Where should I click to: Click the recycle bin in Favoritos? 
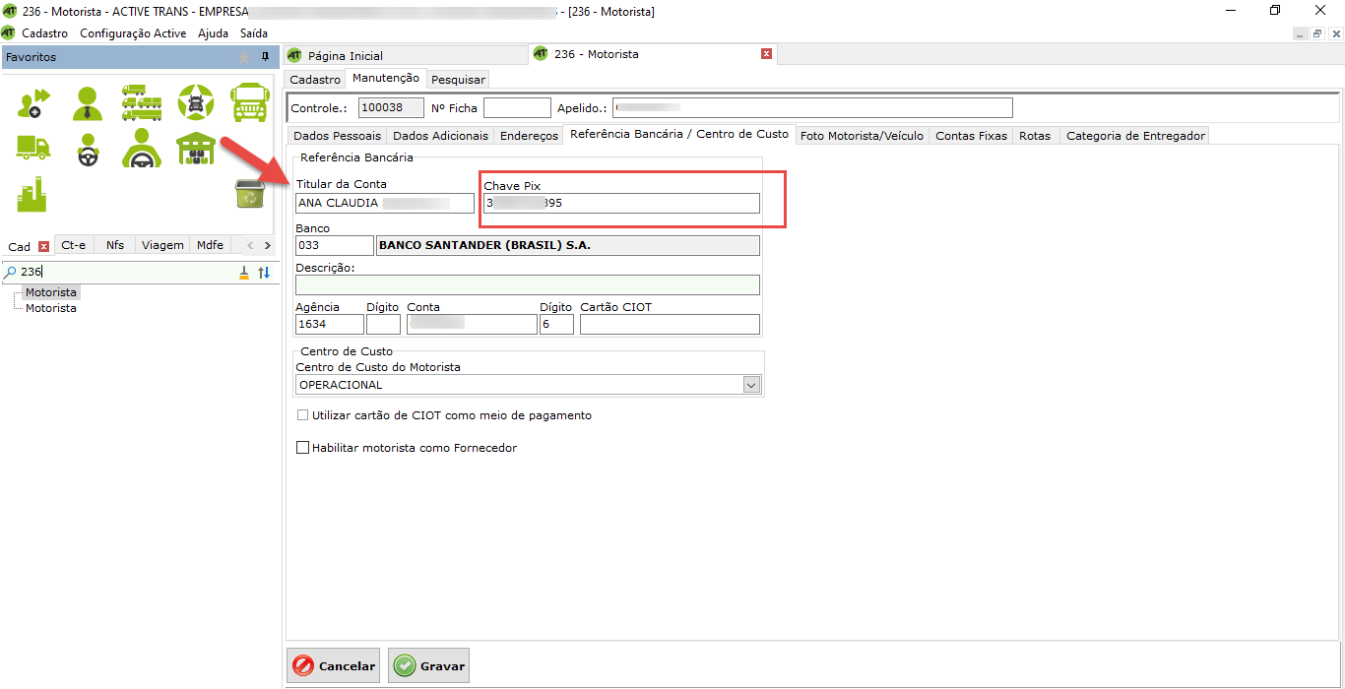point(249,194)
